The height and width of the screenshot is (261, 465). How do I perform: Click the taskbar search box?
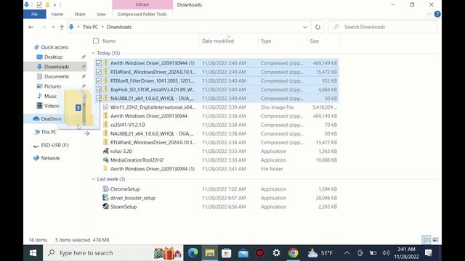(x=113, y=253)
